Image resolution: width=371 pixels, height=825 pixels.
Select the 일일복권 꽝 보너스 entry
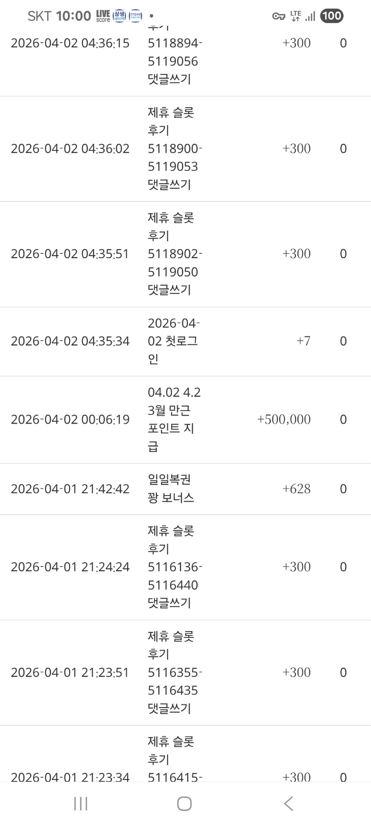tap(171, 489)
